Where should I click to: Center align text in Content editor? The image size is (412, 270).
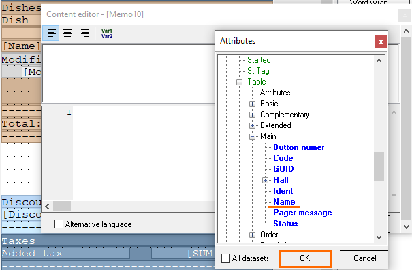(67, 33)
